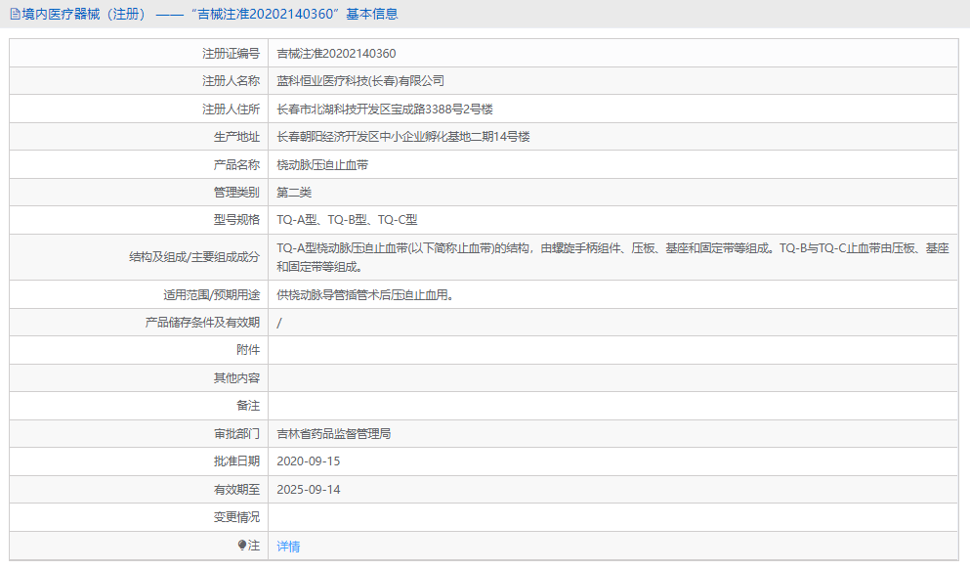
Task: Click the 其他内容 label
Action: pos(237,378)
